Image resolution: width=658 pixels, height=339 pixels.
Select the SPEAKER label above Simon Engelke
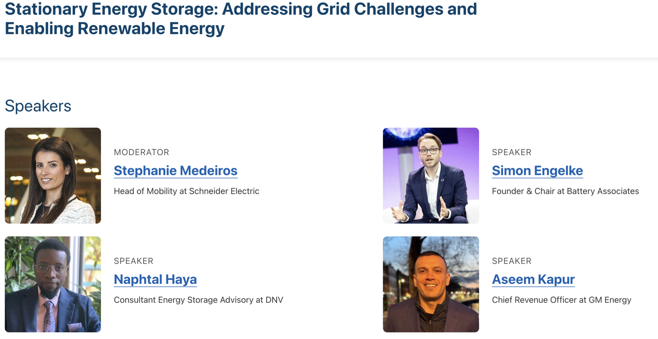pyautogui.click(x=512, y=152)
